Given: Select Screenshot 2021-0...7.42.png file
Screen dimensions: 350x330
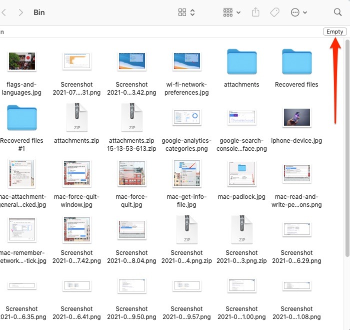Looking at the screenshot, I should (x=77, y=230).
